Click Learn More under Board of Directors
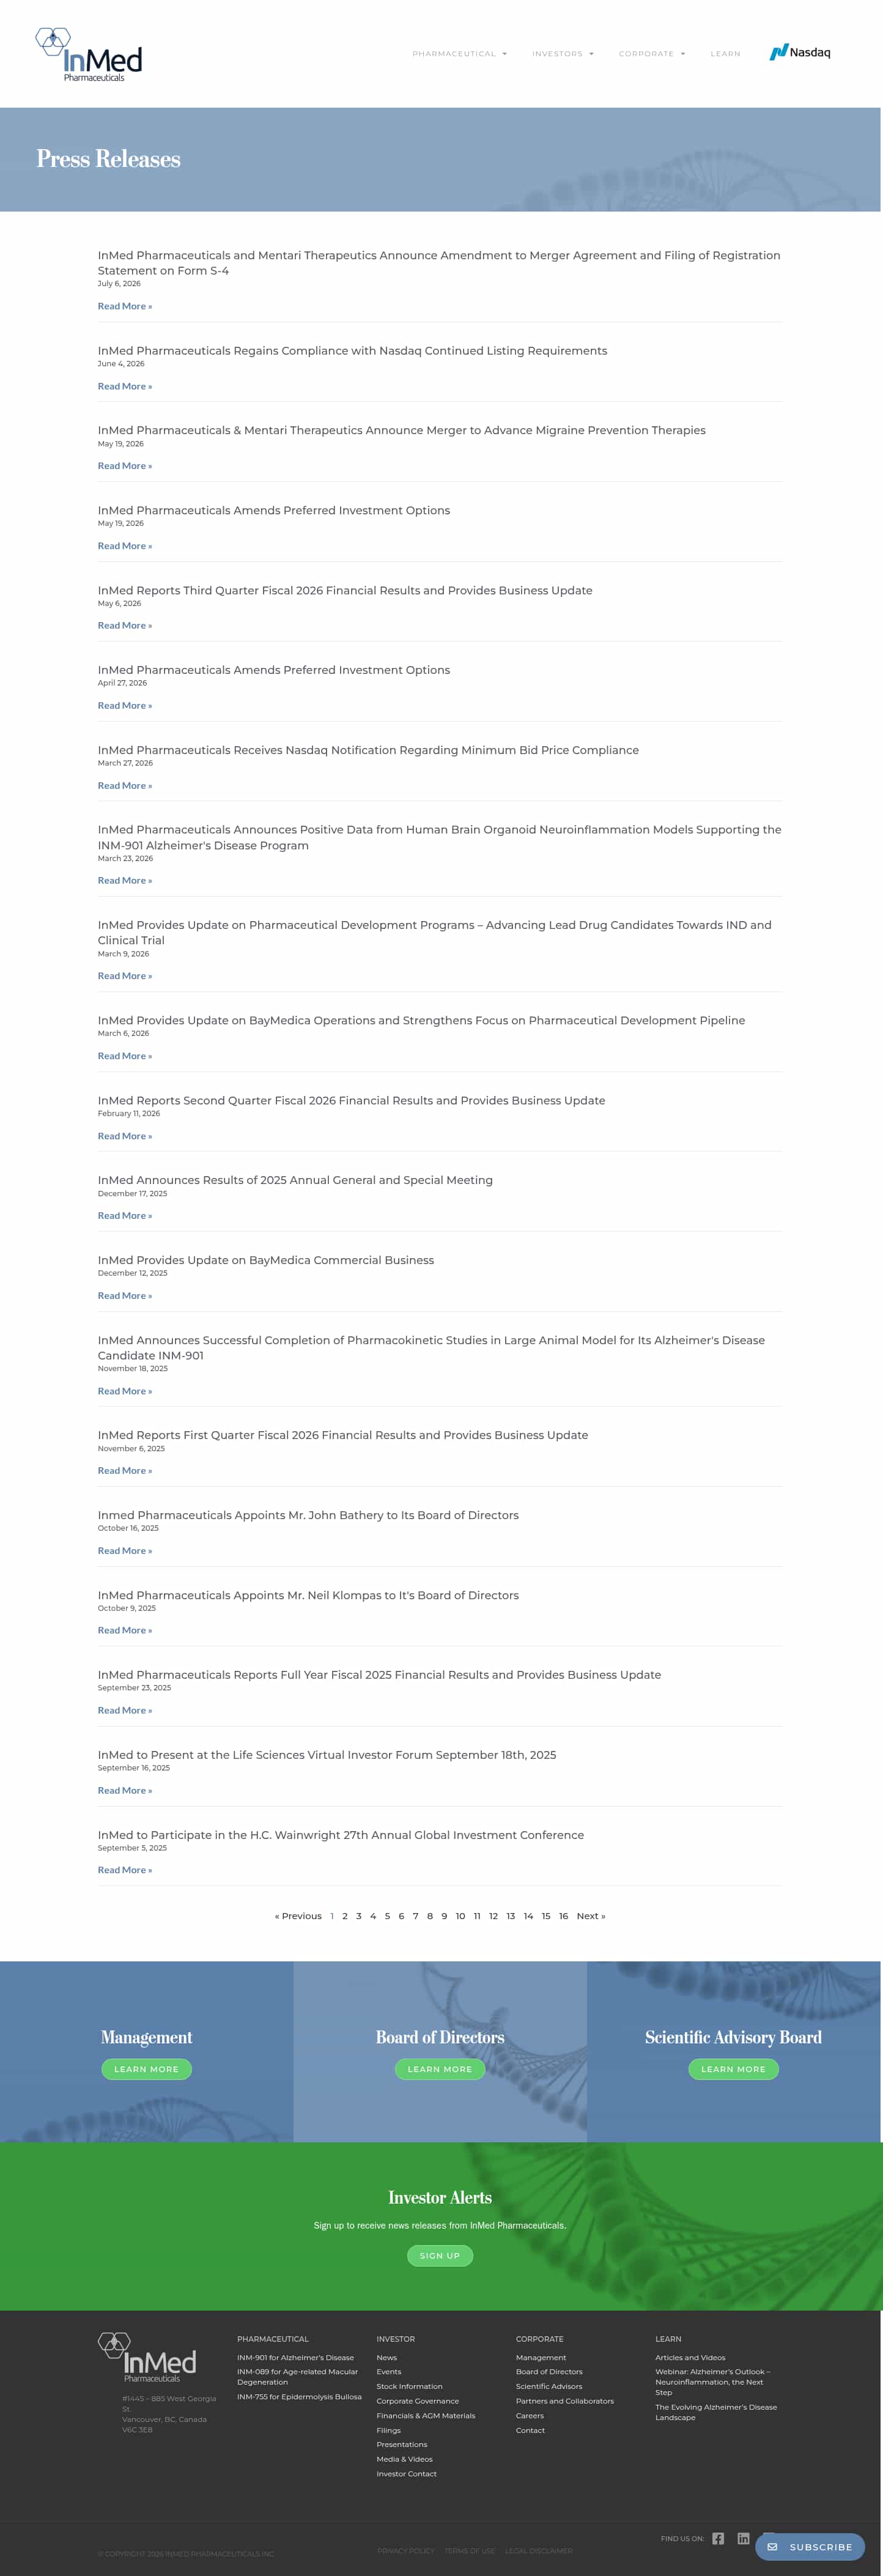 pyautogui.click(x=440, y=2069)
